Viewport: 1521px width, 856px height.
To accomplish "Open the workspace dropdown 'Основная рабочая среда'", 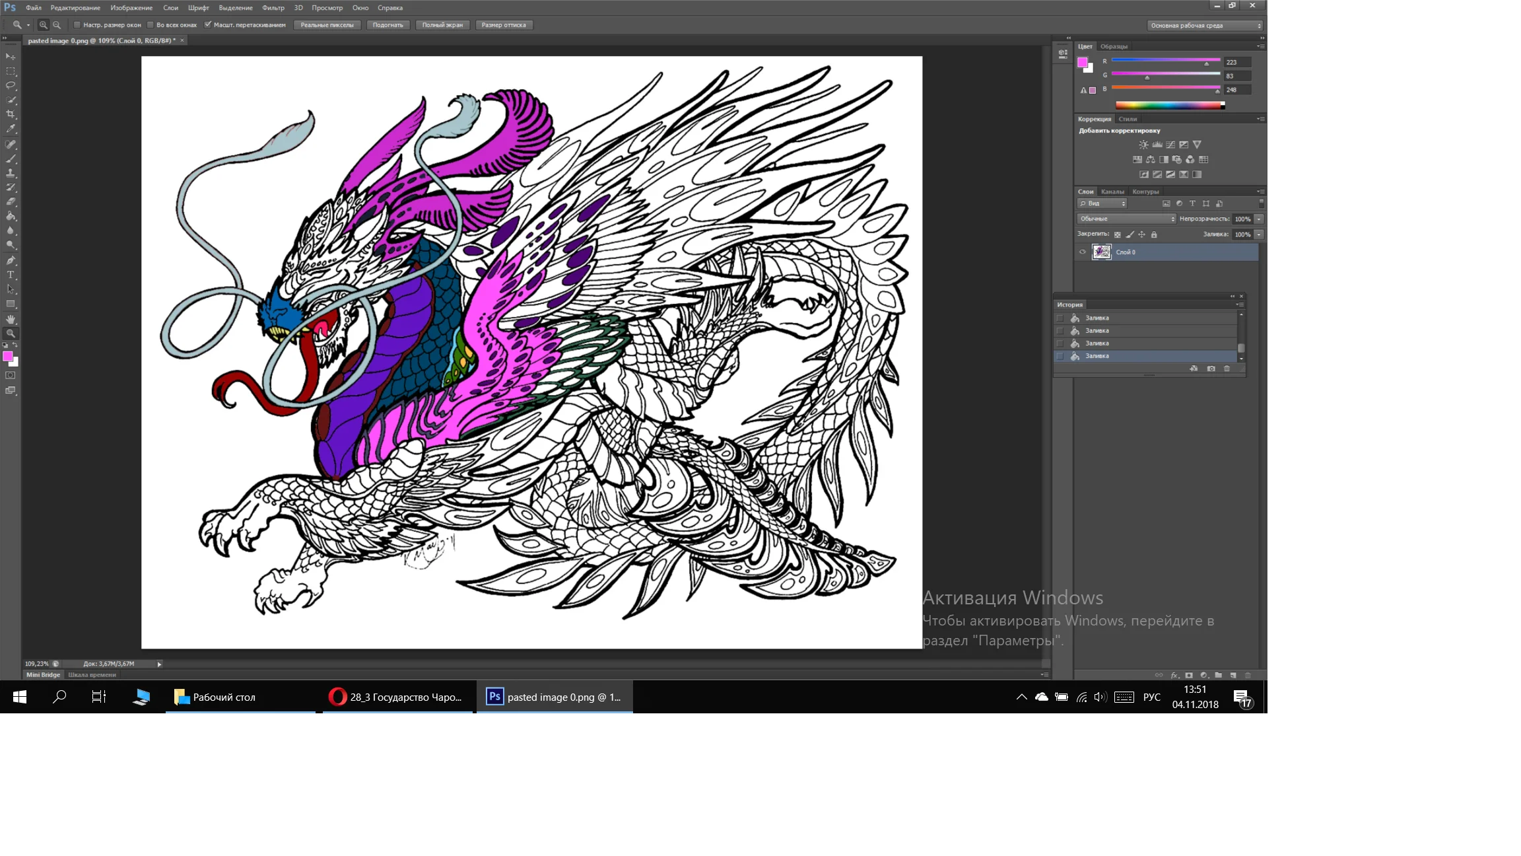I will point(1205,25).
